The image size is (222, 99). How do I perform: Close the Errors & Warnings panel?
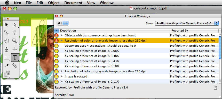coord(57,16)
